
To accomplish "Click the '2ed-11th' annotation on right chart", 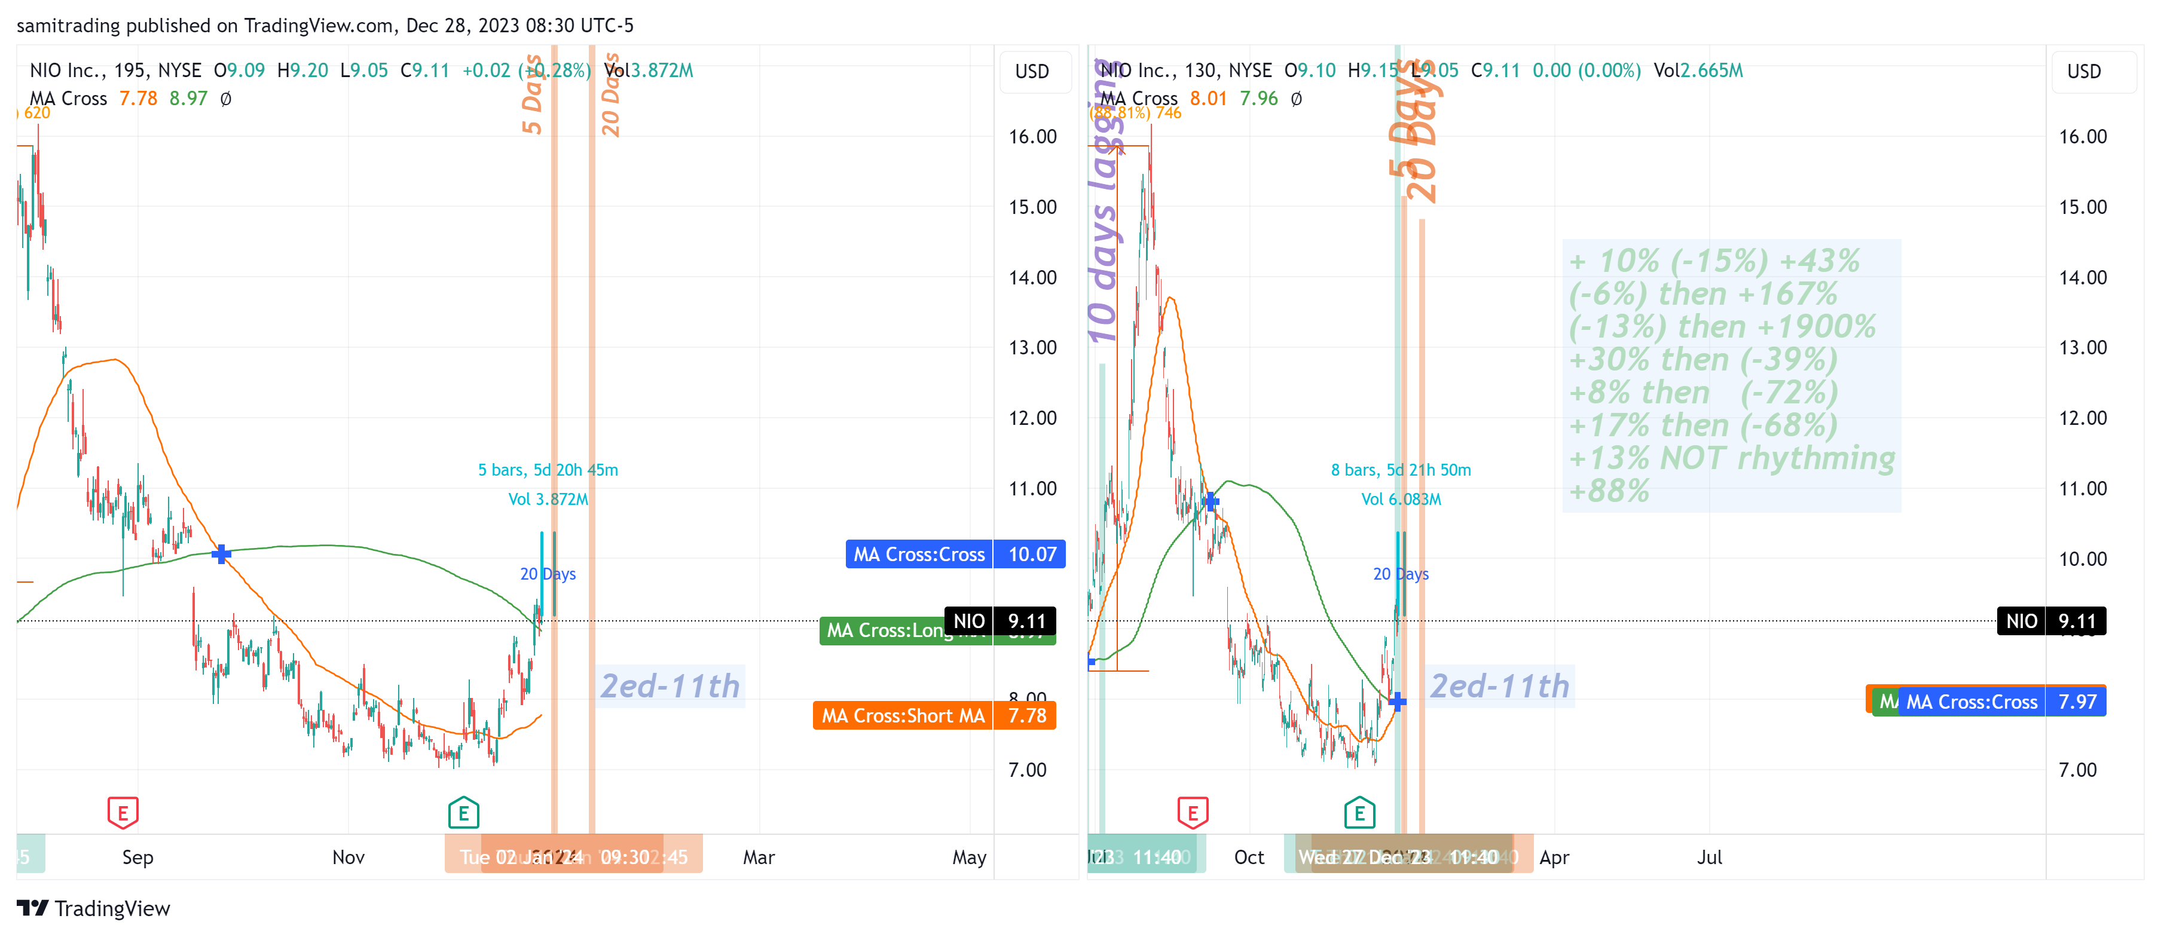I will pyautogui.click(x=1499, y=686).
